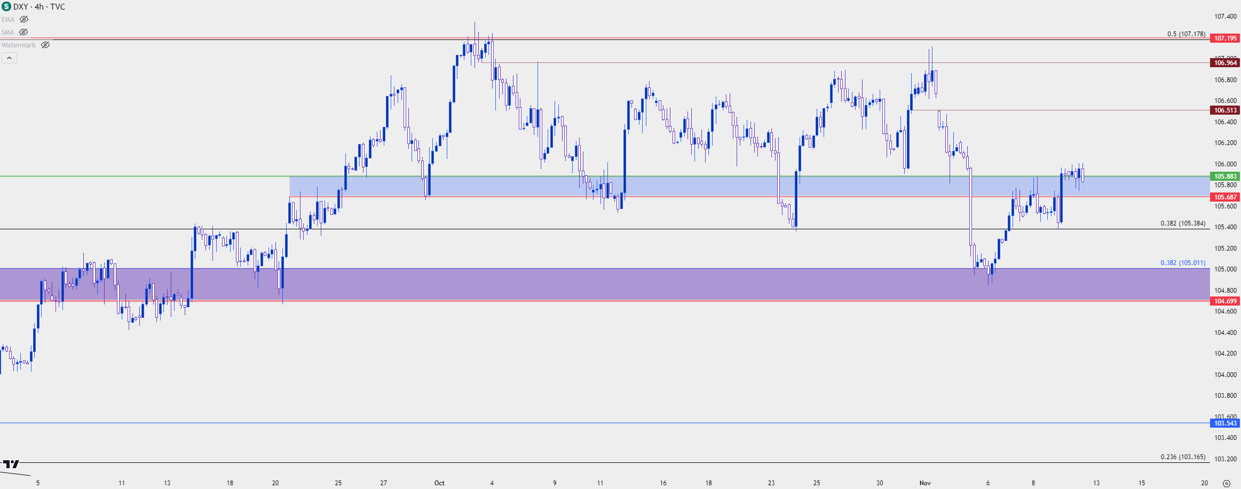Click the 104.000 price scale value
This screenshot has height=489, width=1241.
click(1226, 375)
